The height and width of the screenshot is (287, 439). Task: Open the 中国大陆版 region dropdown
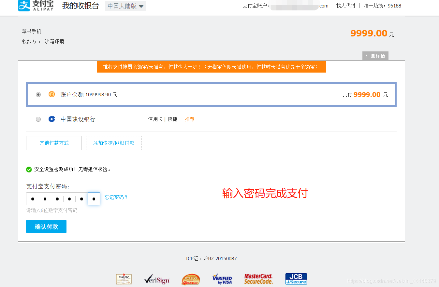coord(125,6)
